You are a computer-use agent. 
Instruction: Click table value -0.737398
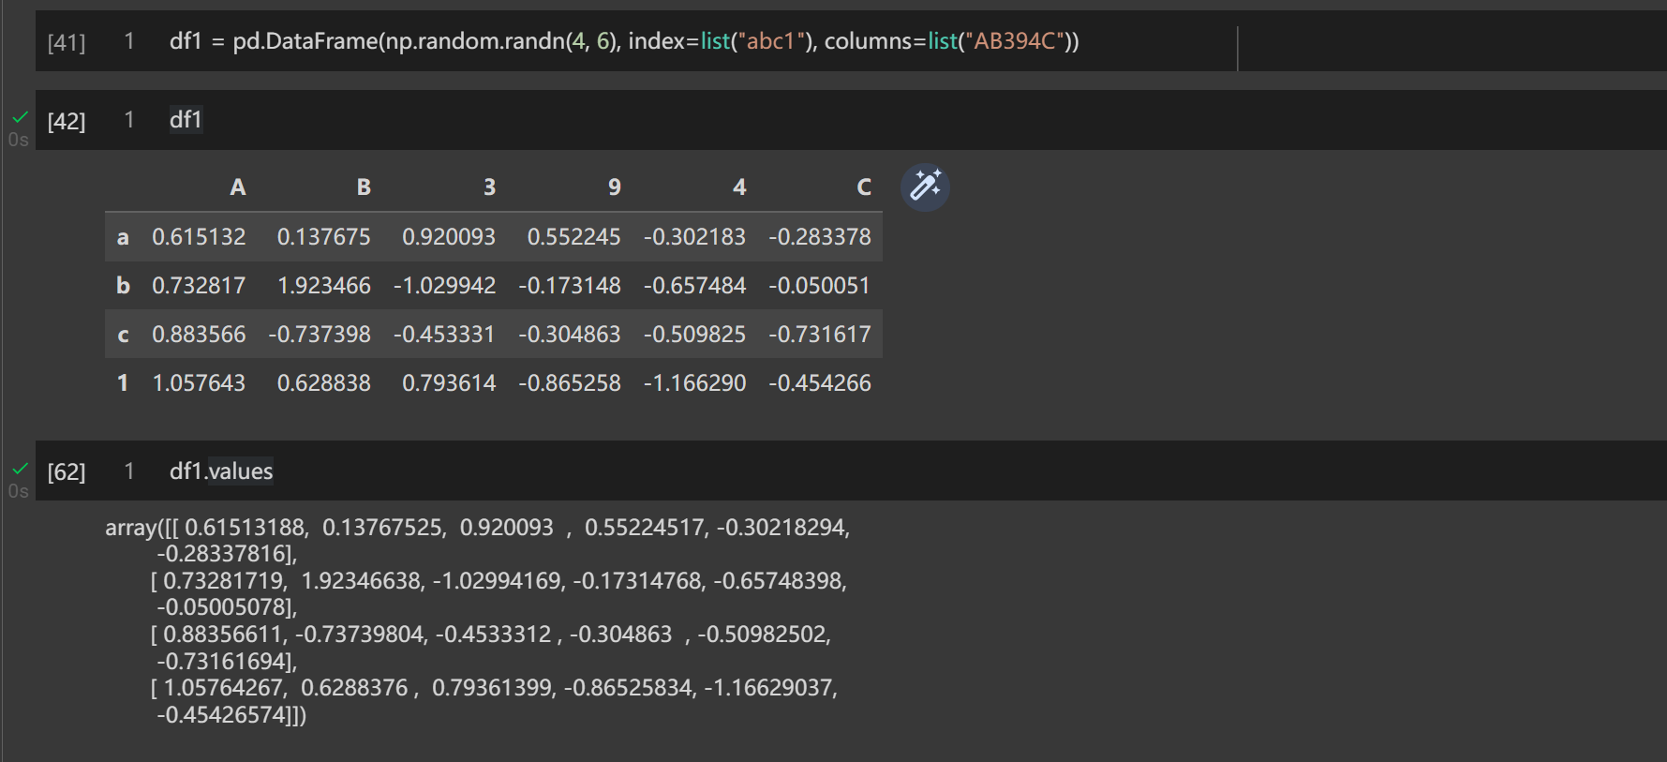click(x=320, y=335)
